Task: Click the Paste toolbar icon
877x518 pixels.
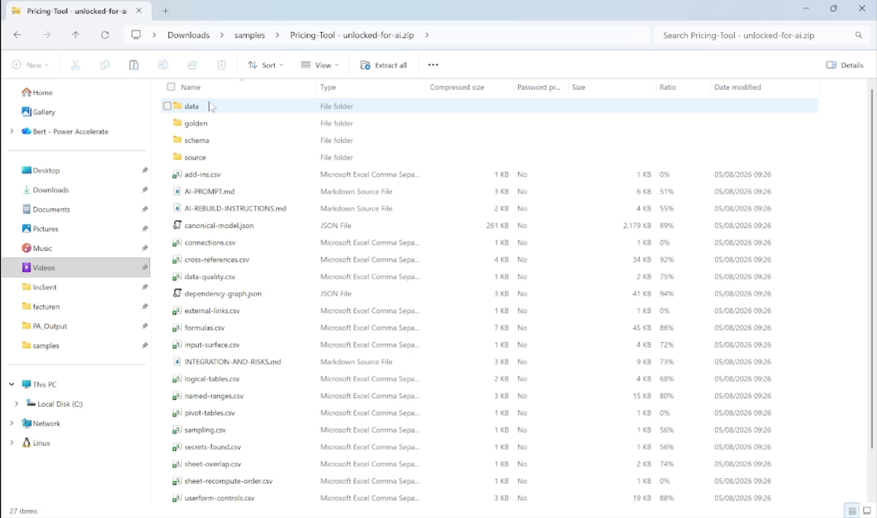Action: tap(134, 65)
